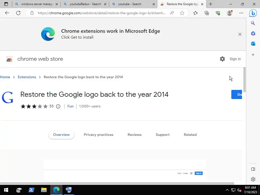This screenshot has width=260, height=195.
Task: Open the profile avatar icon
Action: (230, 13)
